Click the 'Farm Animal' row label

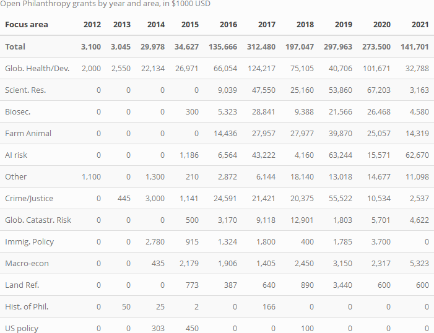pos(28,133)
